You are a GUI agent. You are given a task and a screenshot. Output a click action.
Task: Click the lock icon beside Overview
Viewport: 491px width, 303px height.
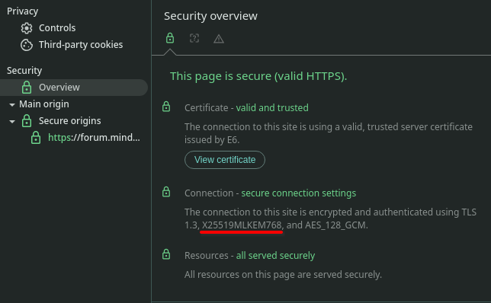click(27, 88)
